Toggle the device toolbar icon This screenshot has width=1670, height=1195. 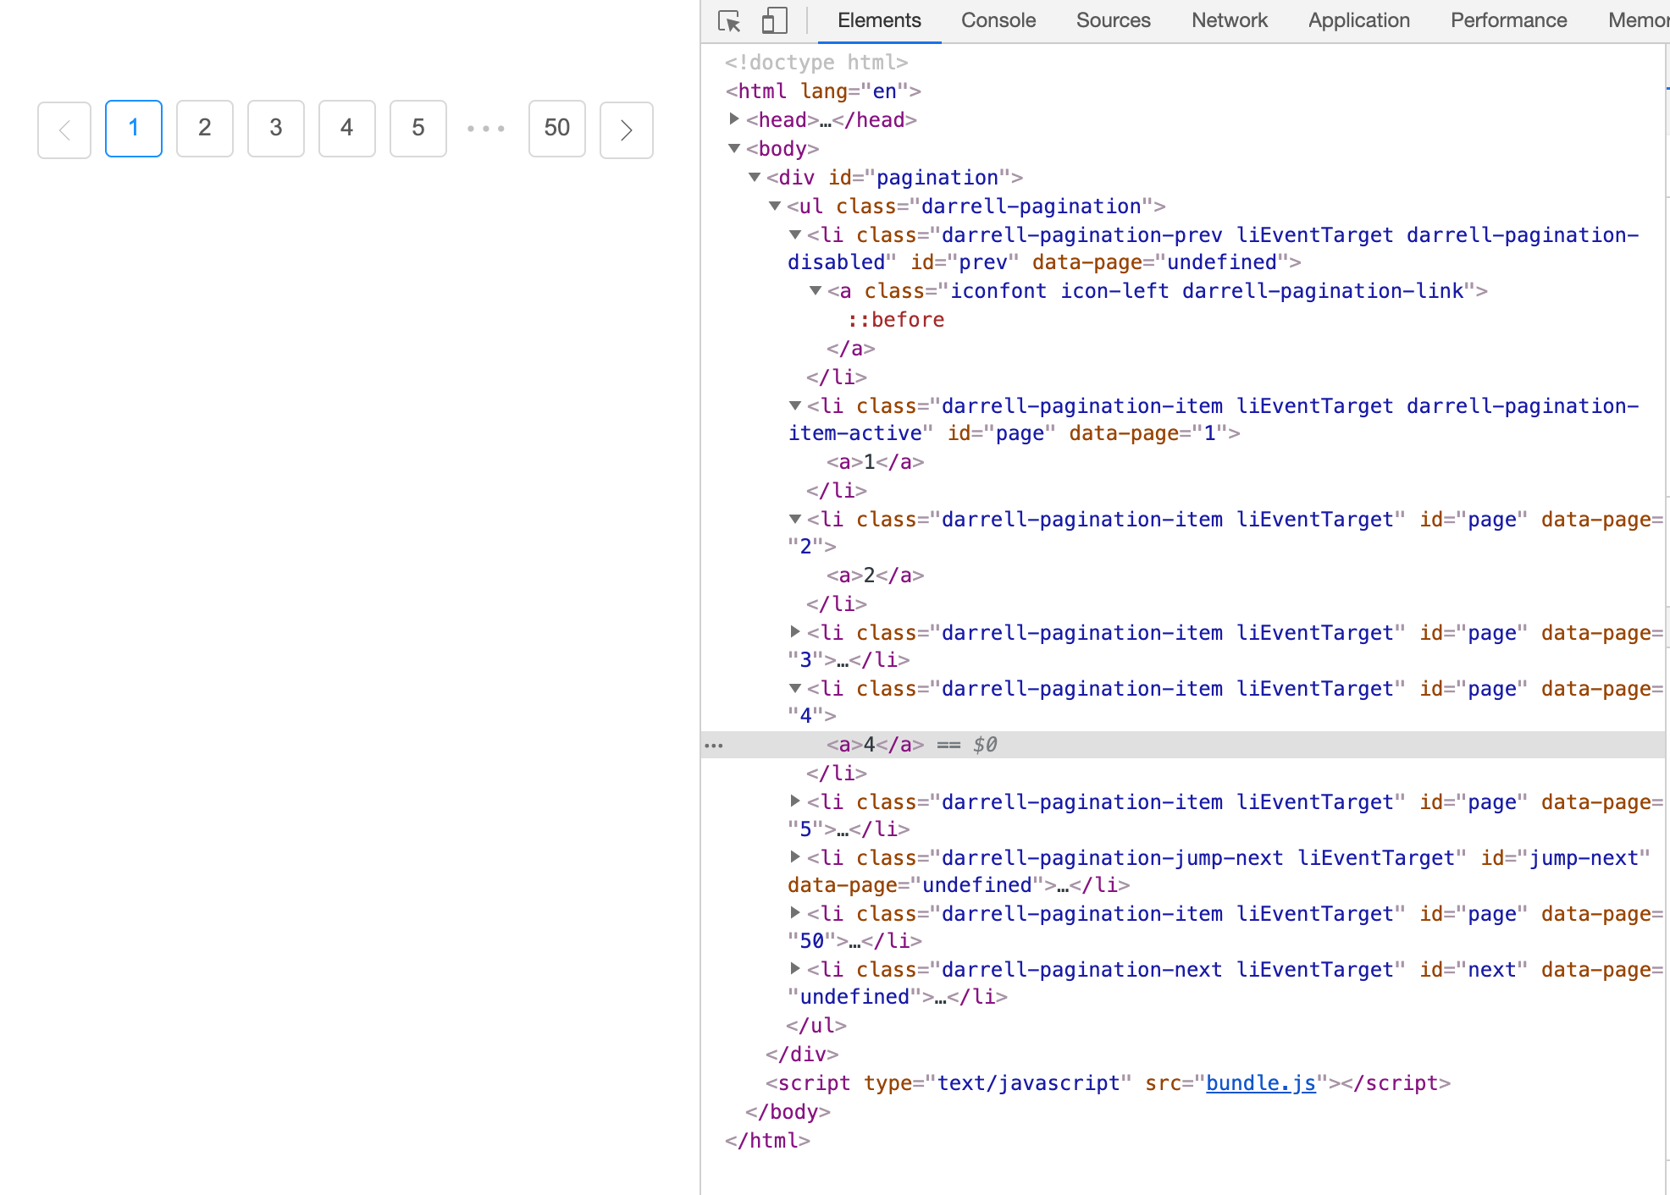tap(774, 21)
